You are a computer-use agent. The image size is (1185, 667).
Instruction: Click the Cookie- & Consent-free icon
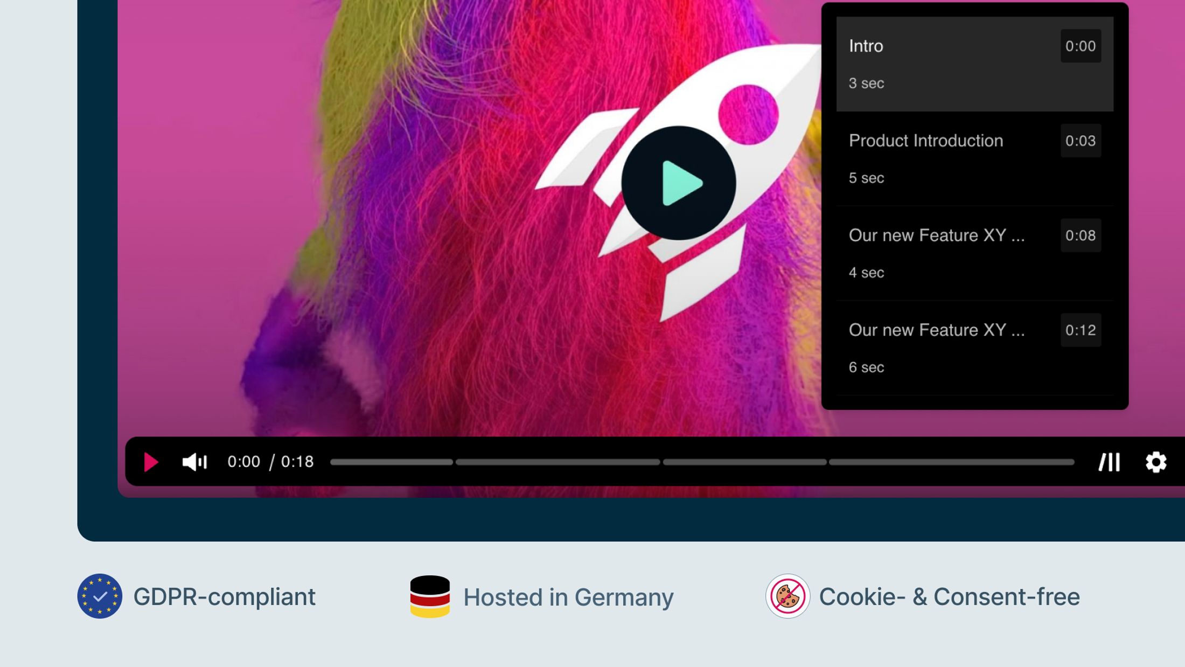click(x=787, y=596)
